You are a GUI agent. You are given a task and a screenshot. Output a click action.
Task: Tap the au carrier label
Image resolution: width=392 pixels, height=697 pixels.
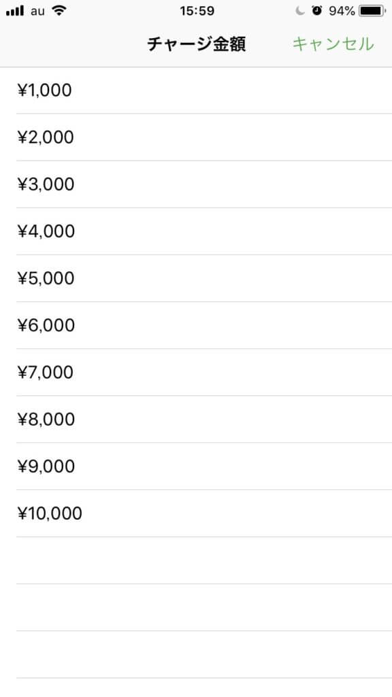coord(38,12)
